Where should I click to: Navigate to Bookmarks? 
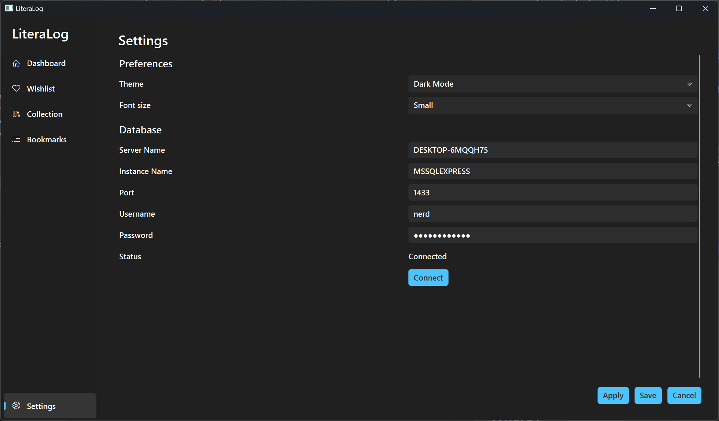(x=50, y=139)
